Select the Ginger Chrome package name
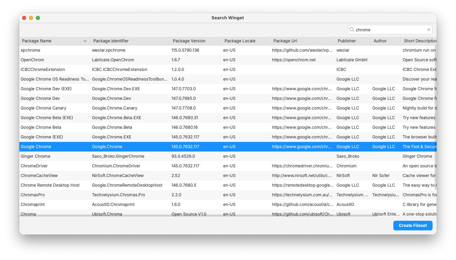456x260 pixels. pos(35,156)
